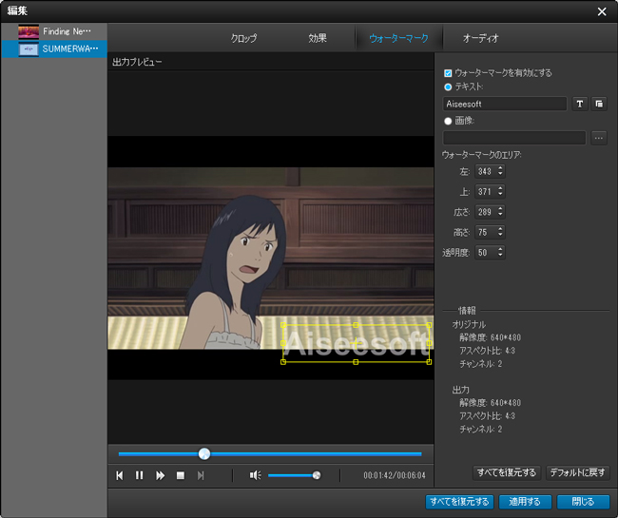Click the fast forward button

(x=160, y=475)
